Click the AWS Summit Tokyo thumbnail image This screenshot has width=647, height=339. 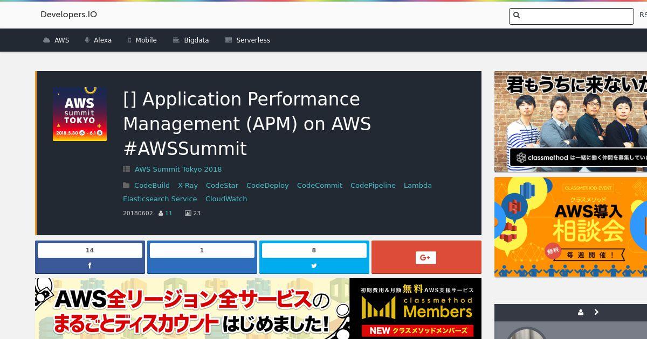[x=80, y=114]
